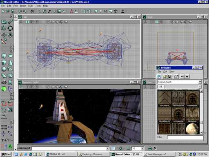Image resolution: width=209 pixels, height=157 pixels.
Task: Choose the Cone brush builder
Action: [x=10, y=63]
